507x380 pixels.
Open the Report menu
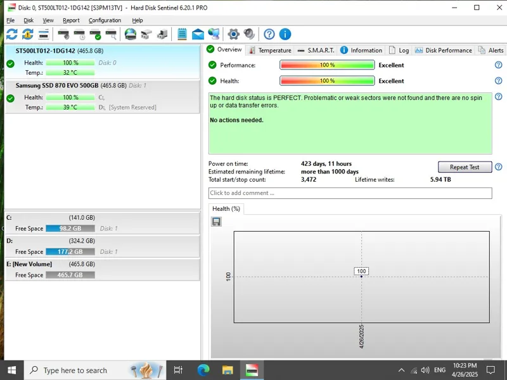71,20
